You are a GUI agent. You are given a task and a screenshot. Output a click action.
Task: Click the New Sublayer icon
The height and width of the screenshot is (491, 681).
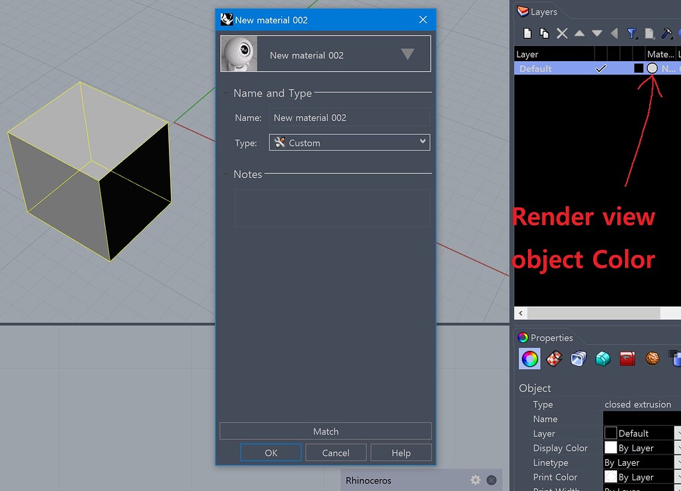[x=544, y=33]
